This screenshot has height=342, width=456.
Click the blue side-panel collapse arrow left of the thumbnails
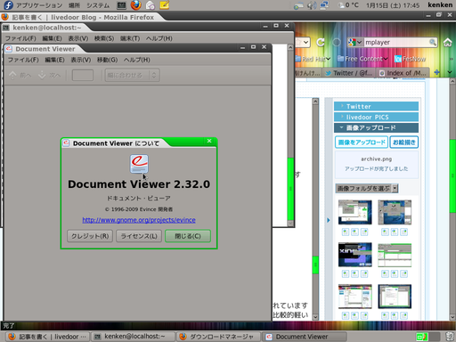click(x=329, y=220)
